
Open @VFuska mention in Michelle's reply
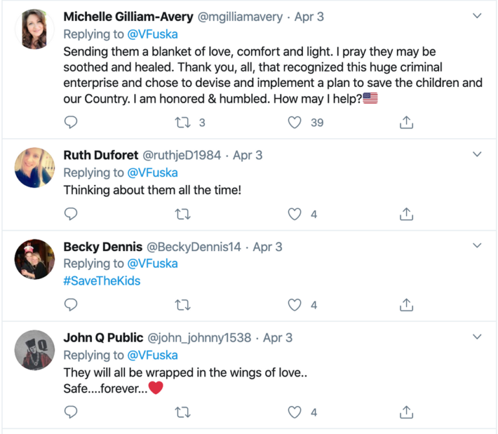[x=152, y=34]
